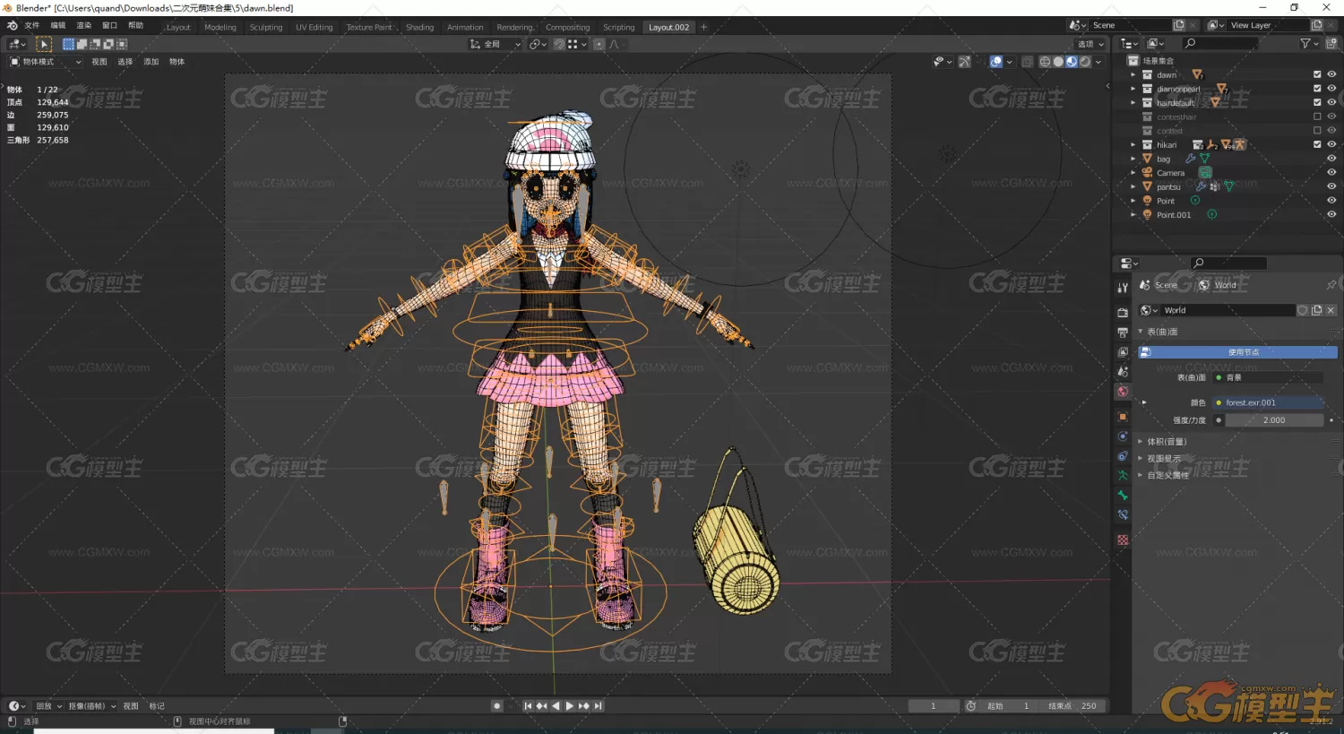Switch to the UV Editing workspace tab

pyautogui.click(x=314, y=27)
